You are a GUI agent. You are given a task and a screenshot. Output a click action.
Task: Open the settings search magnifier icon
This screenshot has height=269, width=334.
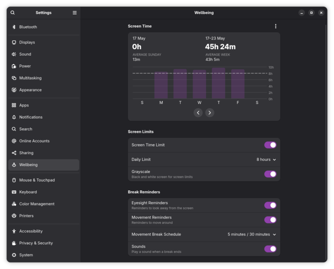tap(13, 13)
